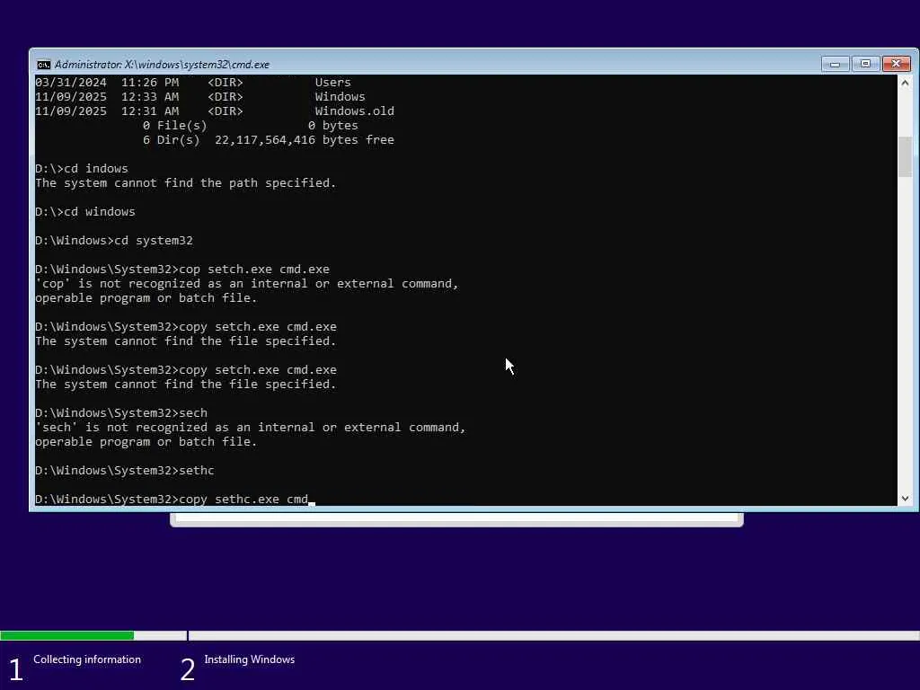Screen dimensions: 920x690
Task: Click the scrollbar up arrow in cmd window
Action: click(x=905, y=83)
